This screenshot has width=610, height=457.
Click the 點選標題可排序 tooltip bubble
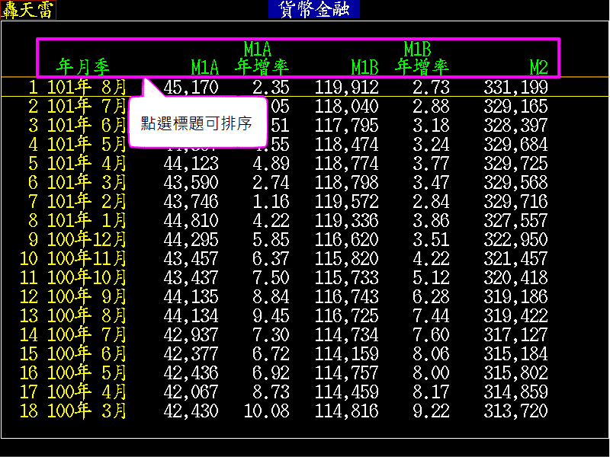click(197, 123)
